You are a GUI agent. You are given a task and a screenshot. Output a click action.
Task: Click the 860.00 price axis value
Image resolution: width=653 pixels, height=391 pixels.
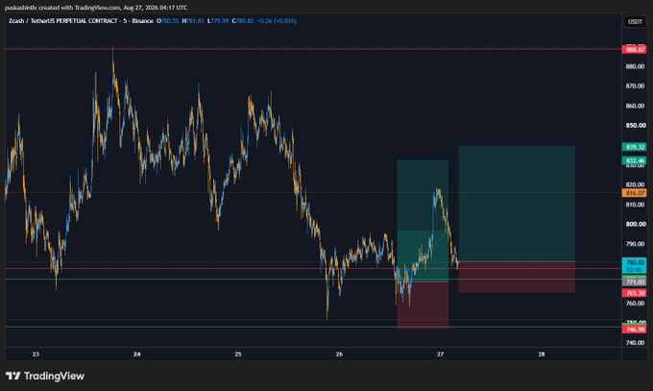635,106
